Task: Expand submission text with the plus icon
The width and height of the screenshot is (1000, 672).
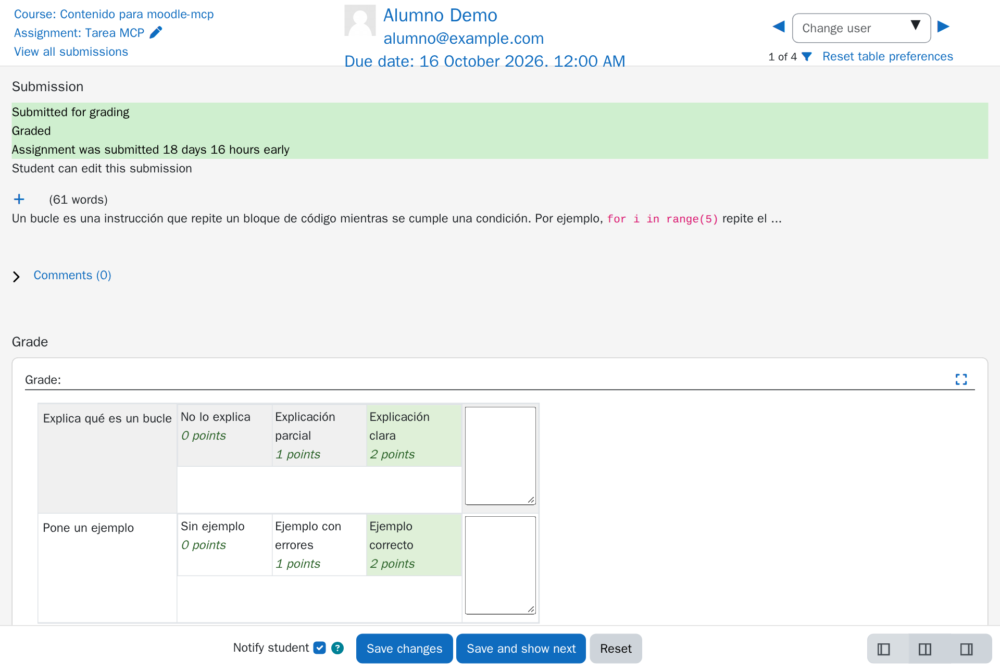Action: pyautogui.click(x=19, y=199)
